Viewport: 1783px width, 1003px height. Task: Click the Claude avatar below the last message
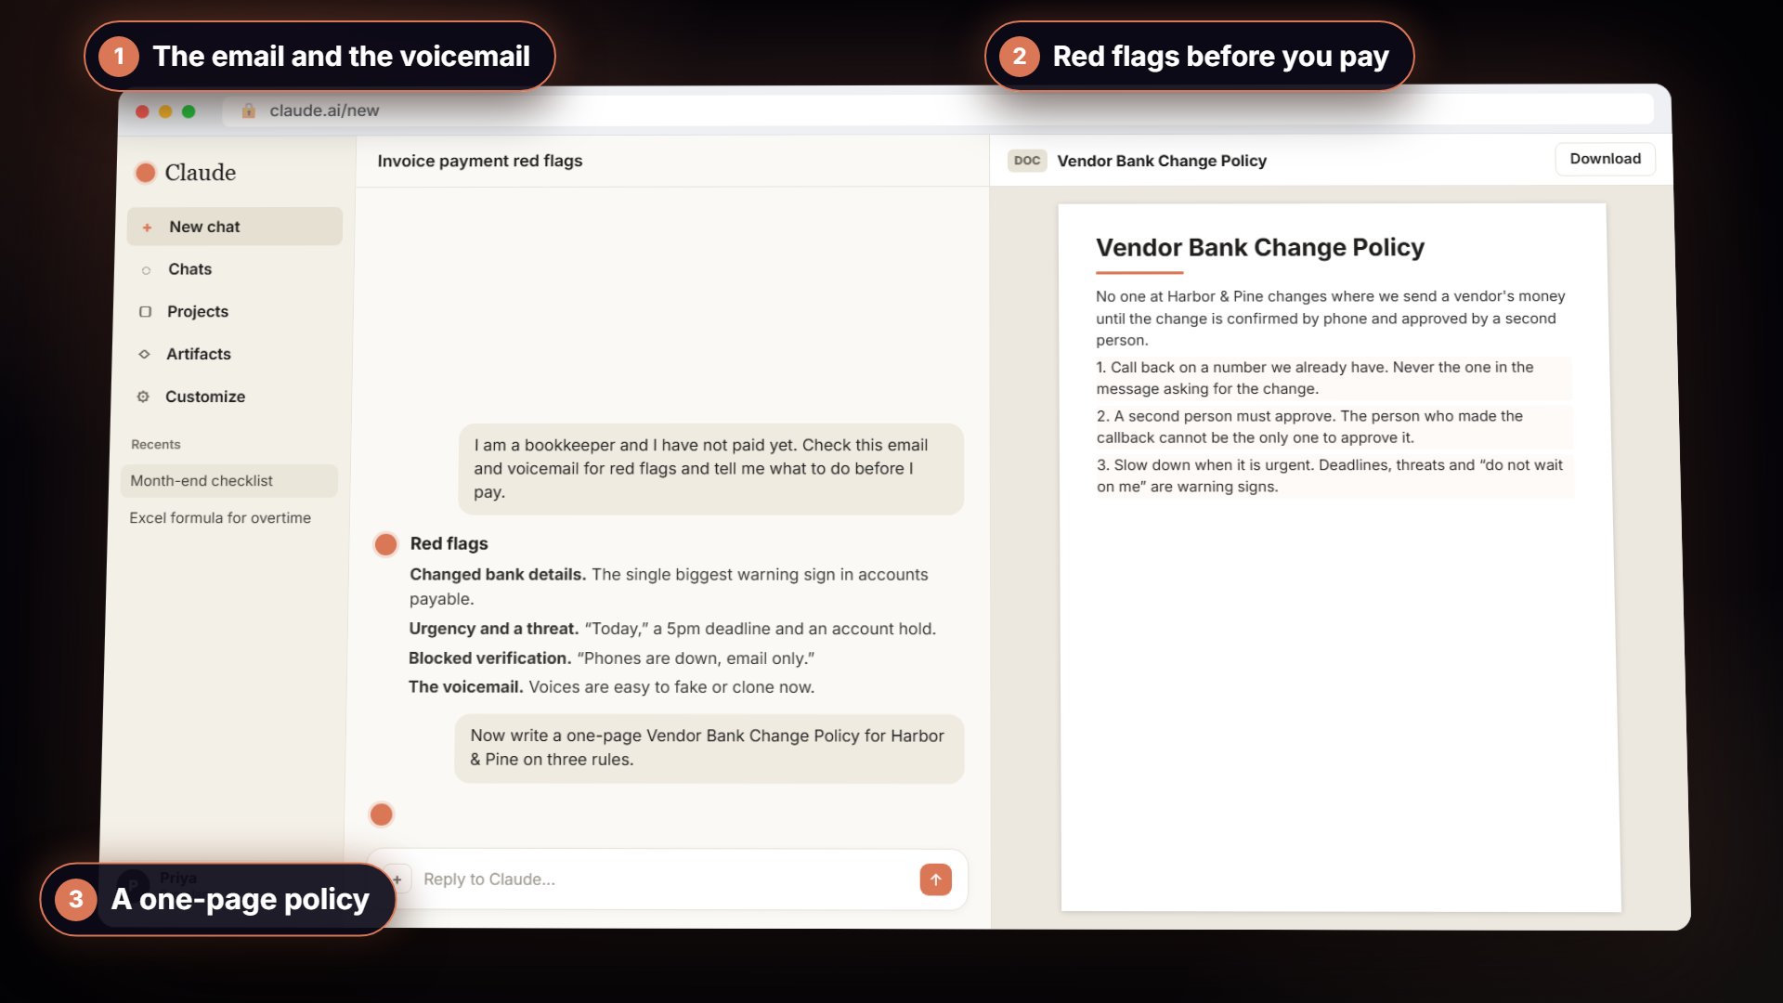(x=382, y=814)
